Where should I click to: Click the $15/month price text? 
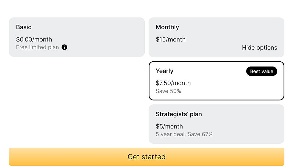(x=170, y=40)
